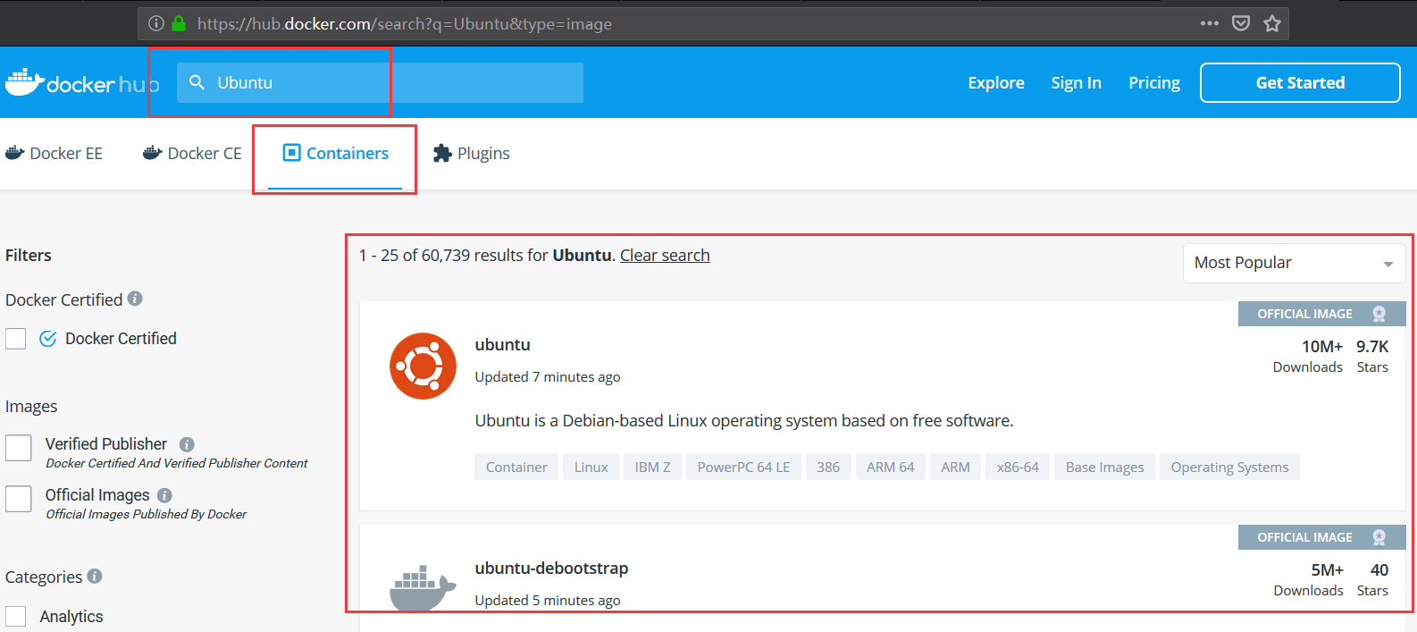Check the Official Images filter

point(19,499)
